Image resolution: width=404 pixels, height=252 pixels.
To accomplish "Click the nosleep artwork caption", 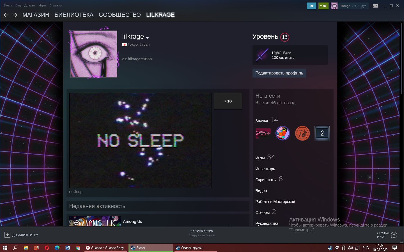I will [76, 192].
